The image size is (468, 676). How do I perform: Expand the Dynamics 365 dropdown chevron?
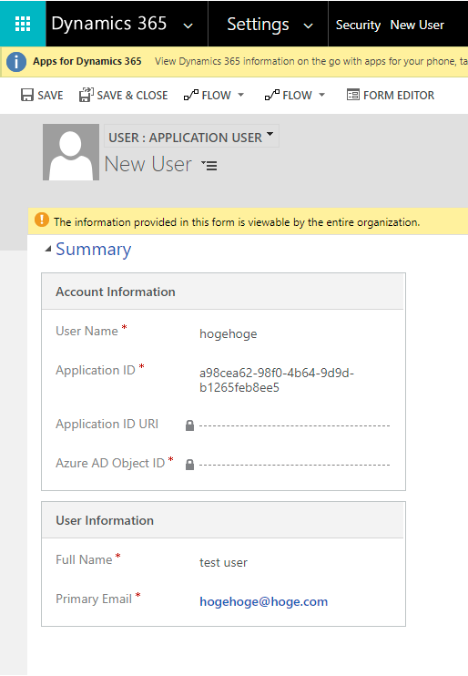pos(188,26)
